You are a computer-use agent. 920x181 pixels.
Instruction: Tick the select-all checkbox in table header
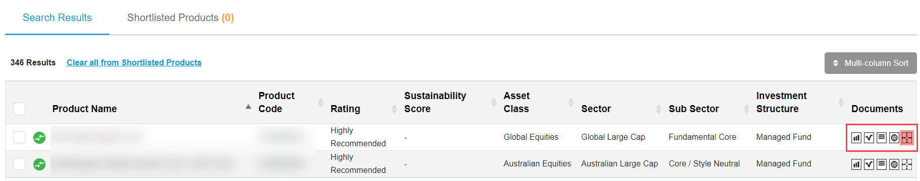pyautogui.click(x=19, y=109)
